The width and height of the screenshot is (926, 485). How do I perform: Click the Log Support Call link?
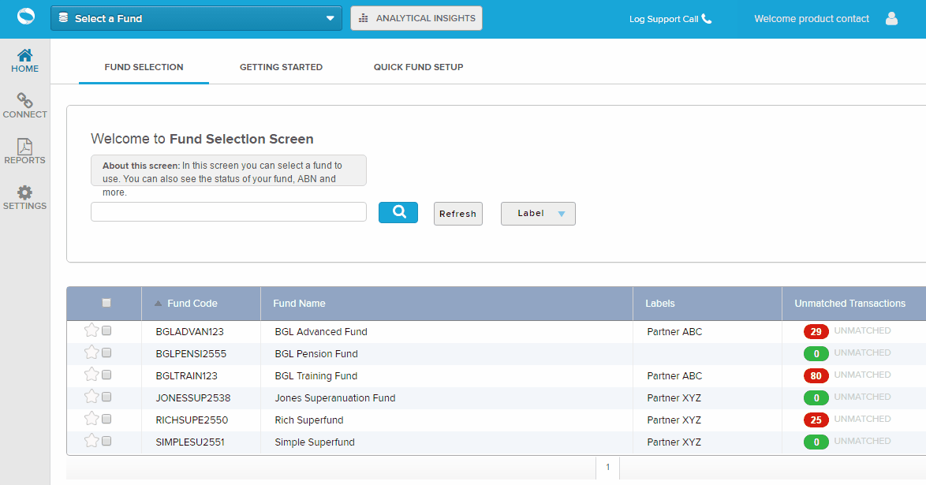[x=670, y=19]
